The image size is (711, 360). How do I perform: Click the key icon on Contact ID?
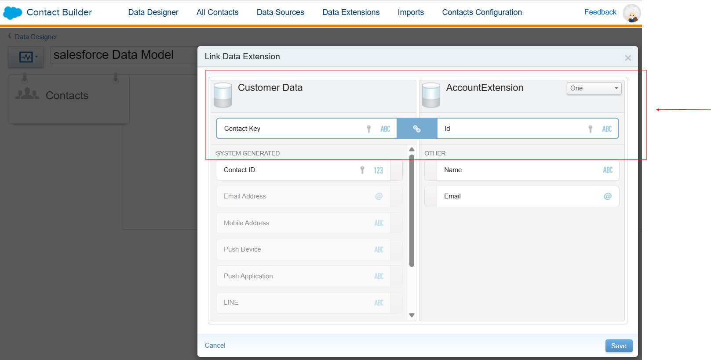362,170
